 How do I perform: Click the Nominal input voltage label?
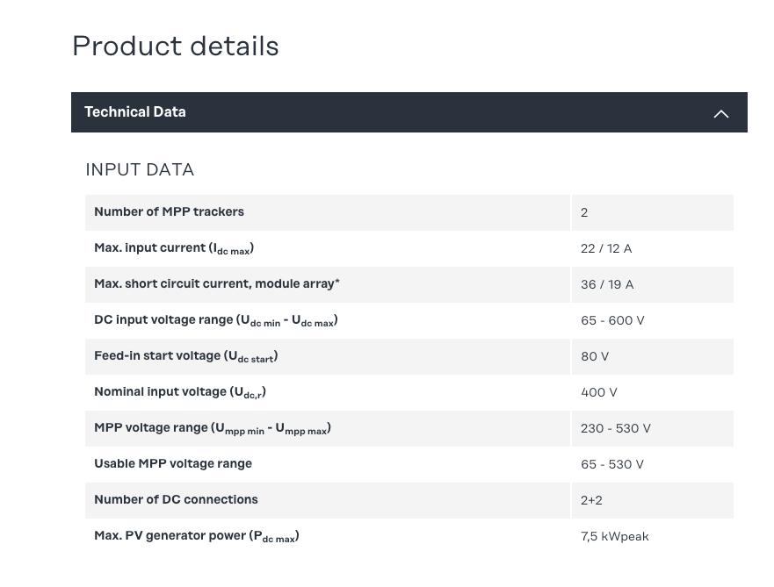(180, 392)
